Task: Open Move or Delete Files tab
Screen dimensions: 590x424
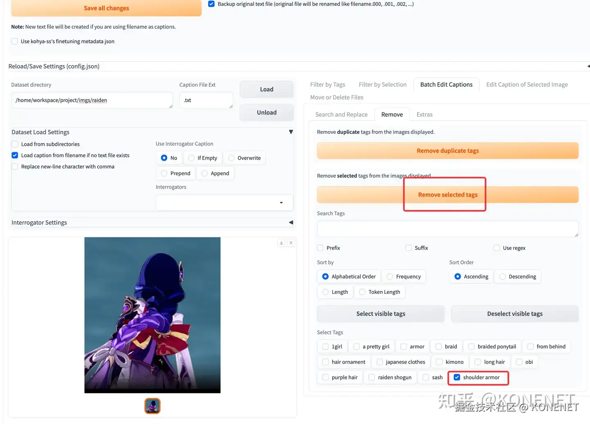Action: click(337, 97)
